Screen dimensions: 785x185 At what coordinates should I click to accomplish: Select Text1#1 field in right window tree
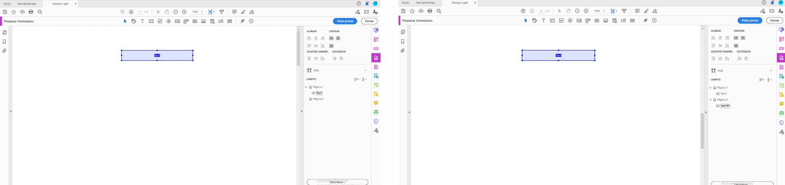point(725,106)
